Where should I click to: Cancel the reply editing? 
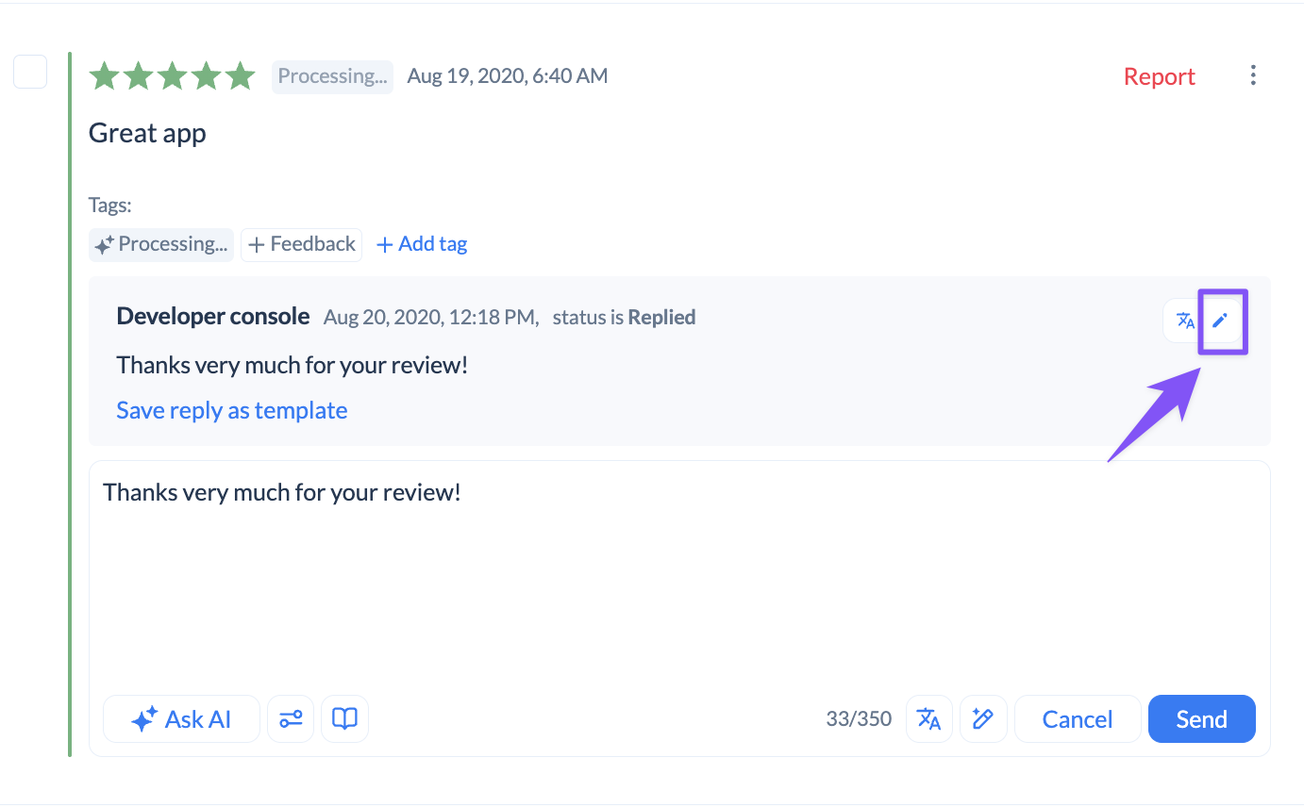pos(1078,719)
